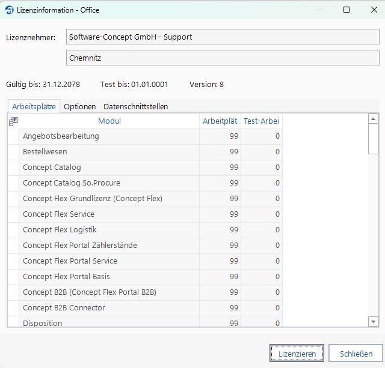385x368 pixels.
Task: Click the grid column chooser icon
Action: coord(13,121)
